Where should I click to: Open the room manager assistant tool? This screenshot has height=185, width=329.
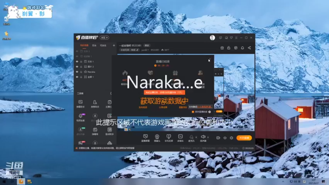(95, 104)
